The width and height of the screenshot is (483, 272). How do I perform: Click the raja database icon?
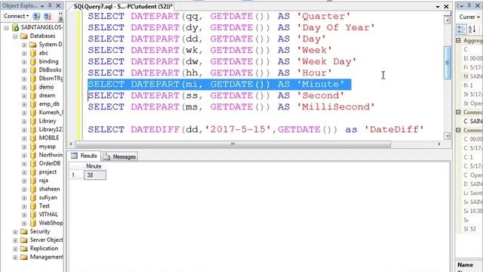33,181
